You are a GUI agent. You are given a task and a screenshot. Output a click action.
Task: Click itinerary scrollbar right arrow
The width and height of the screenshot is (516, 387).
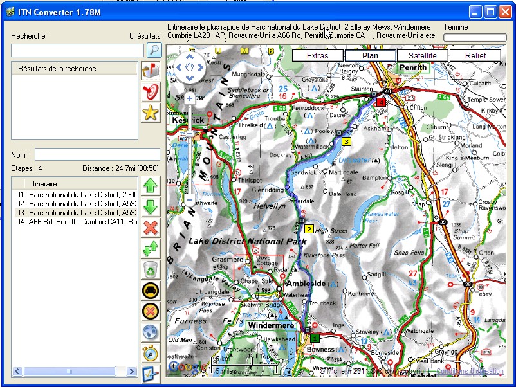pyautogui.click(x=132, y=372)
